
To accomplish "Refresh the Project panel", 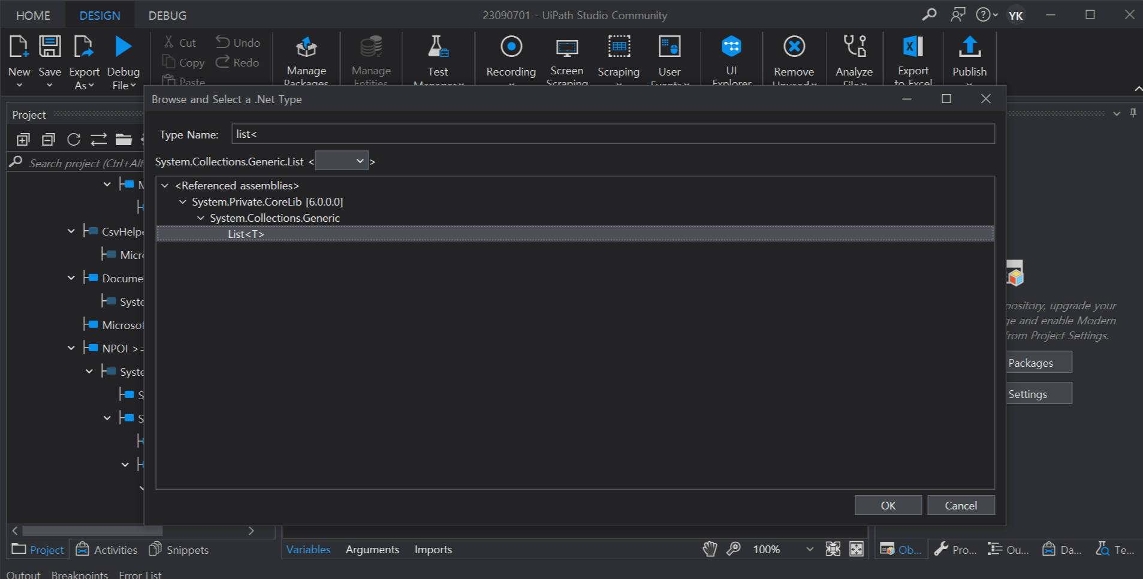I will [73, 140].
